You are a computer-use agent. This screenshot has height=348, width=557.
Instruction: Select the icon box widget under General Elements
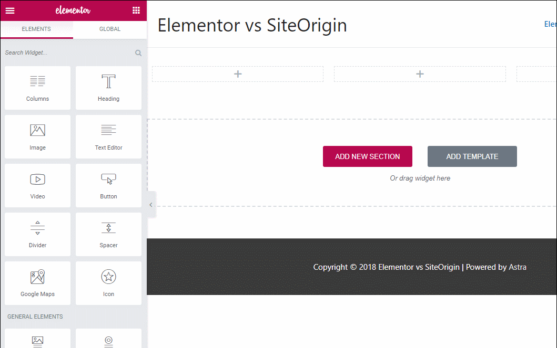pos(108,339)
